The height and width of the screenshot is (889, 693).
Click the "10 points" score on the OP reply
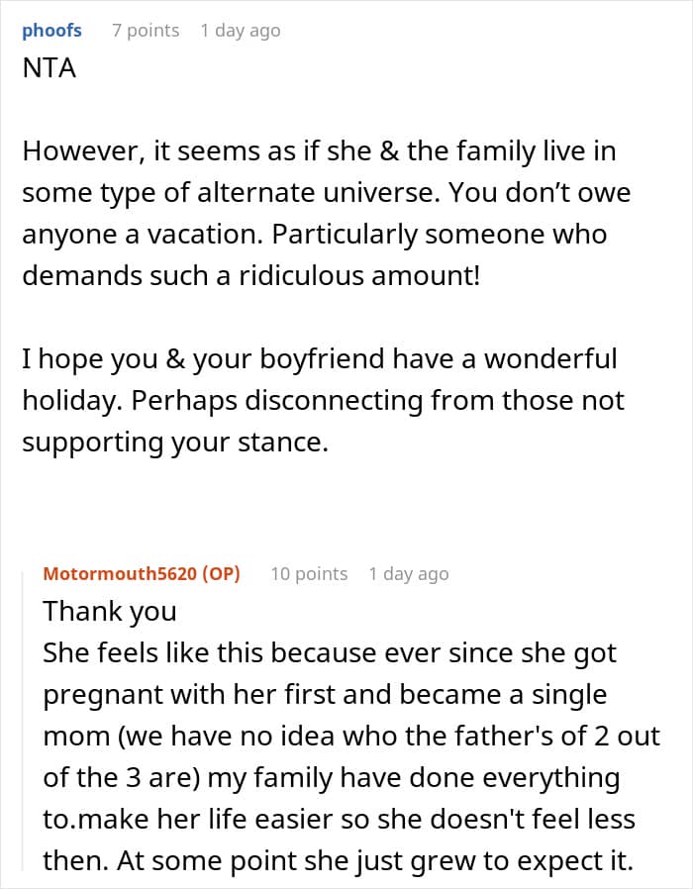pyautogui.click(x=309, y=573)
